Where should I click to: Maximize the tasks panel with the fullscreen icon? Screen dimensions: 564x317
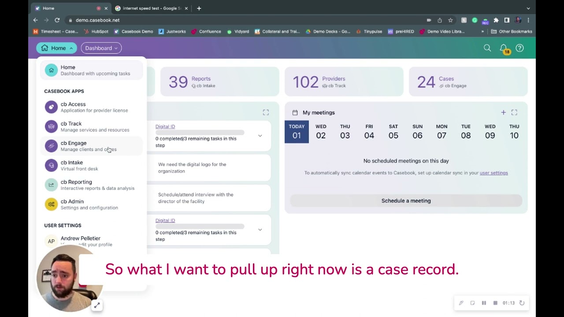tap(266, 112)
